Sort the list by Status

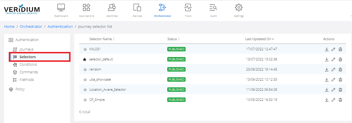tap(173, 39)
